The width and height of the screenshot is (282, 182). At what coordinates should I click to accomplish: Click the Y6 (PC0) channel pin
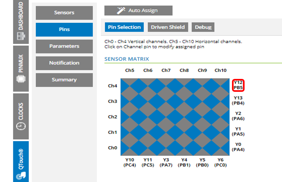click(220, 162)
